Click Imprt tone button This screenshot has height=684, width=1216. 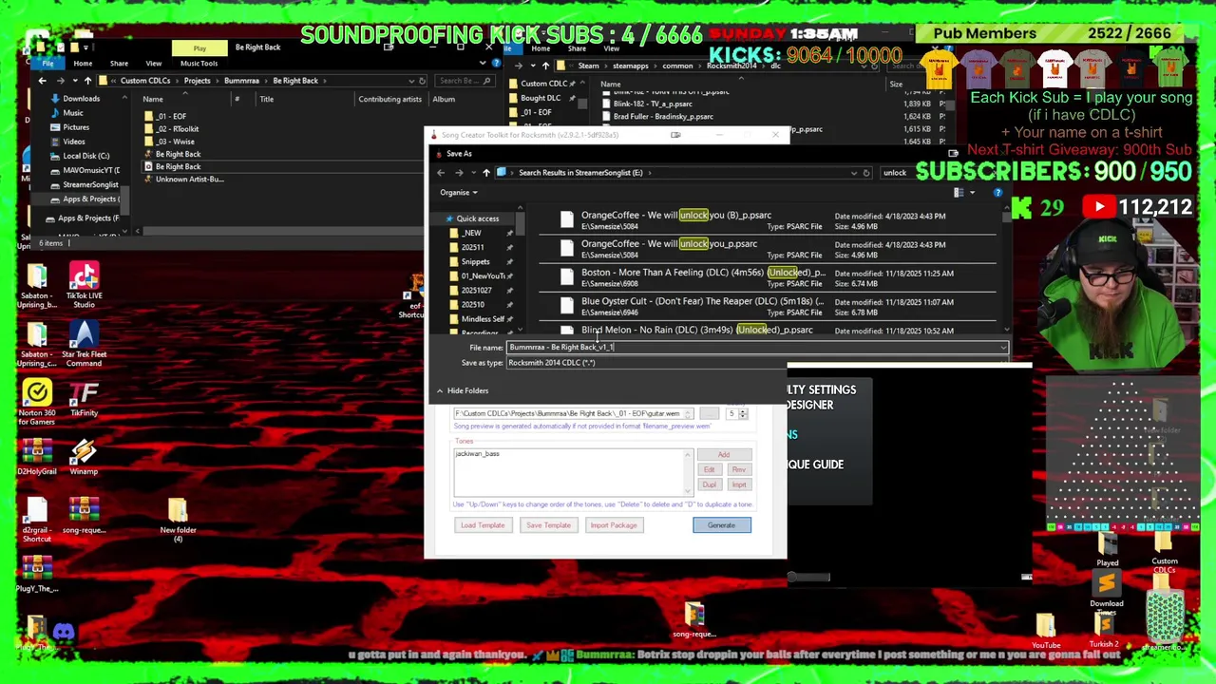pyautogui.click(x=738, y=484)
